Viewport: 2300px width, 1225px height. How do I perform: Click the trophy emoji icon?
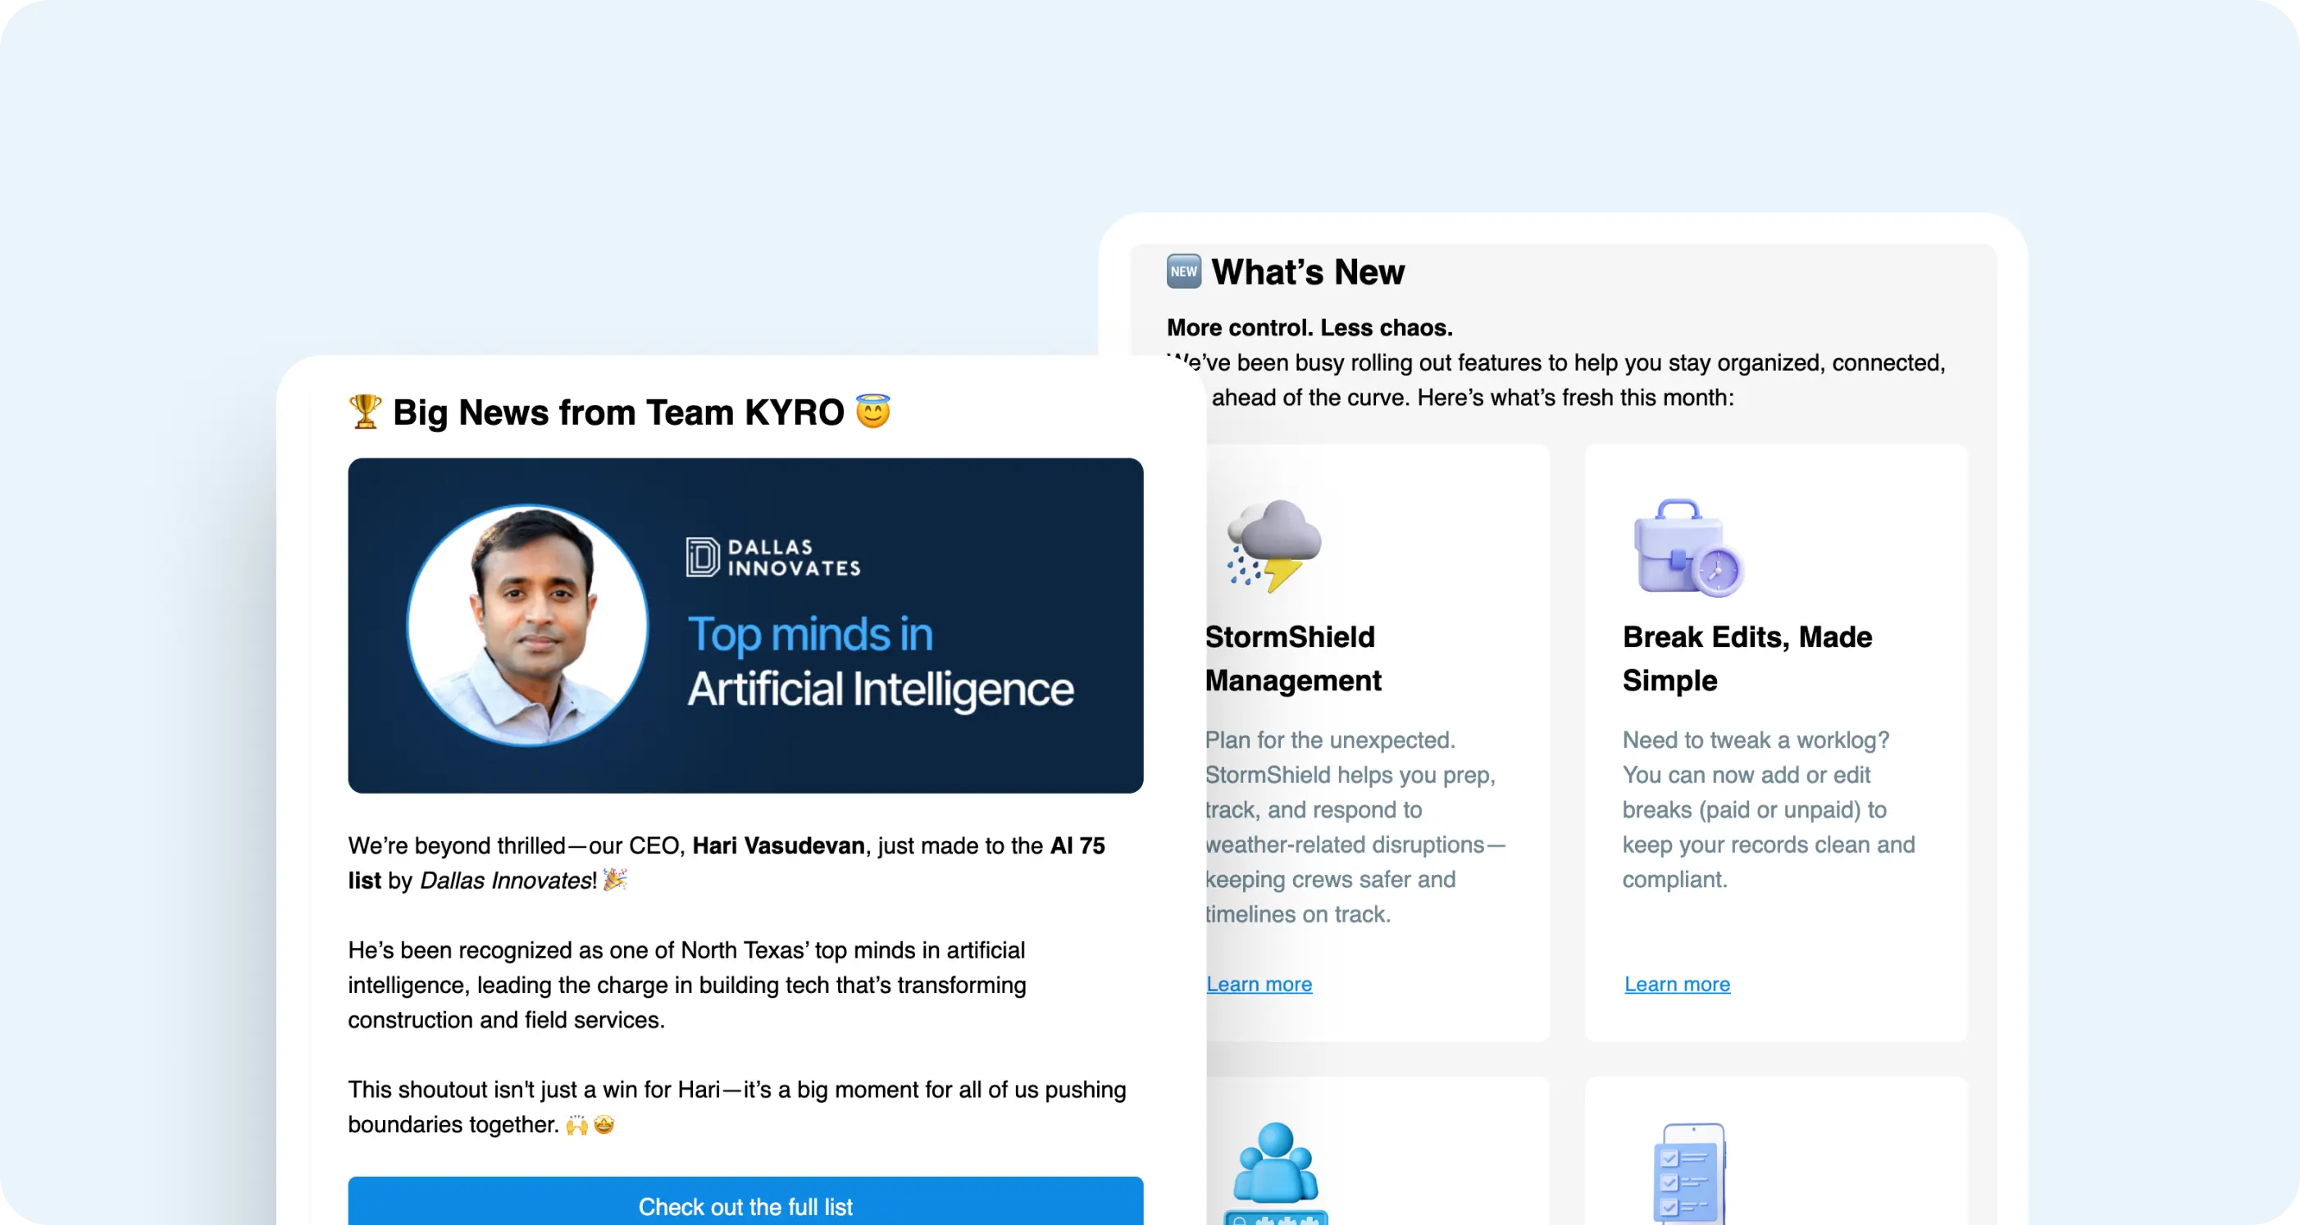click(x=364, y=412)
